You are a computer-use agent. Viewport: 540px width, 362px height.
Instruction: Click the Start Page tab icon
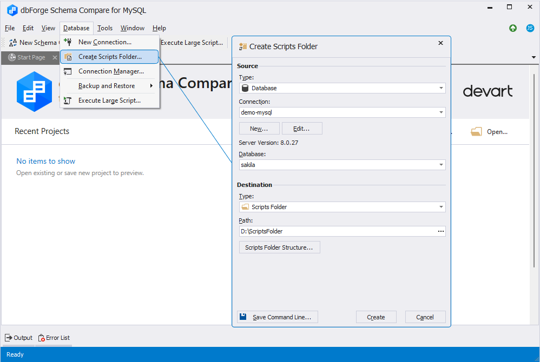[x=12, y=57]
